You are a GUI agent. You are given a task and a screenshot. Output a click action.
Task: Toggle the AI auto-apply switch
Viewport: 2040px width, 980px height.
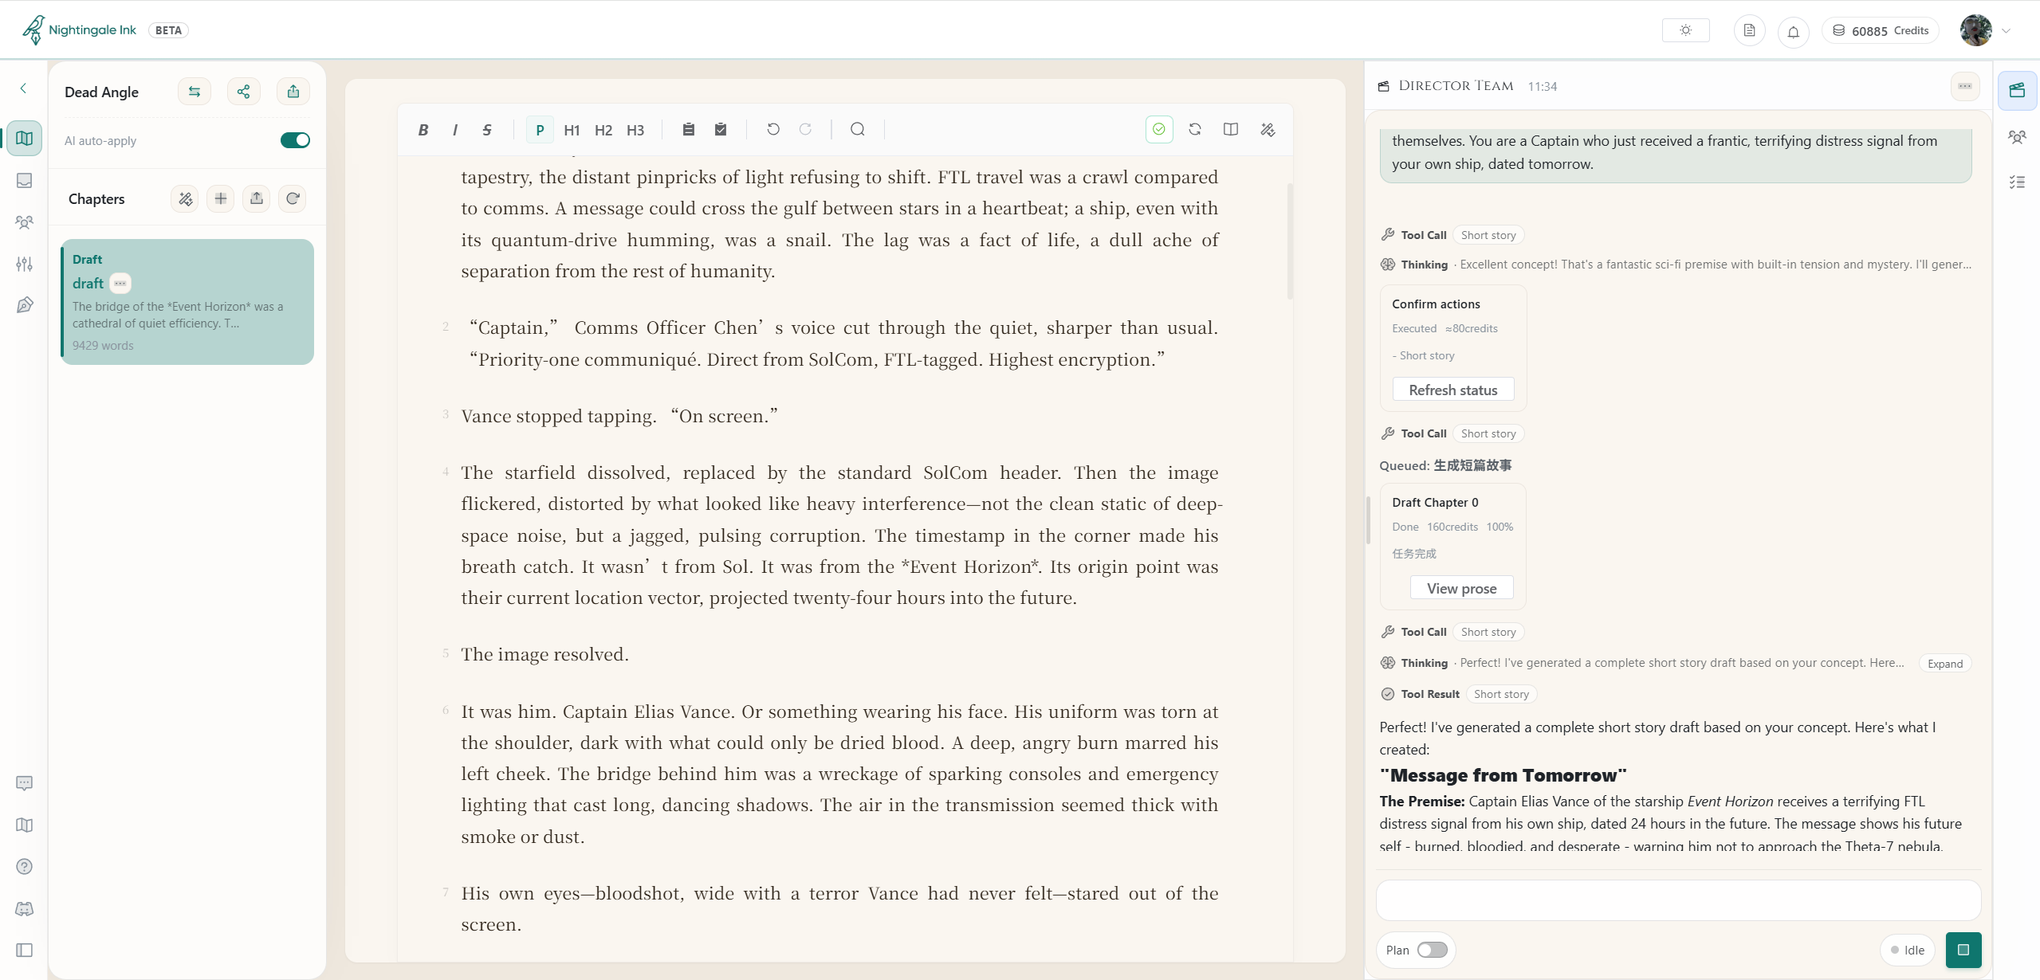(295, 140)
